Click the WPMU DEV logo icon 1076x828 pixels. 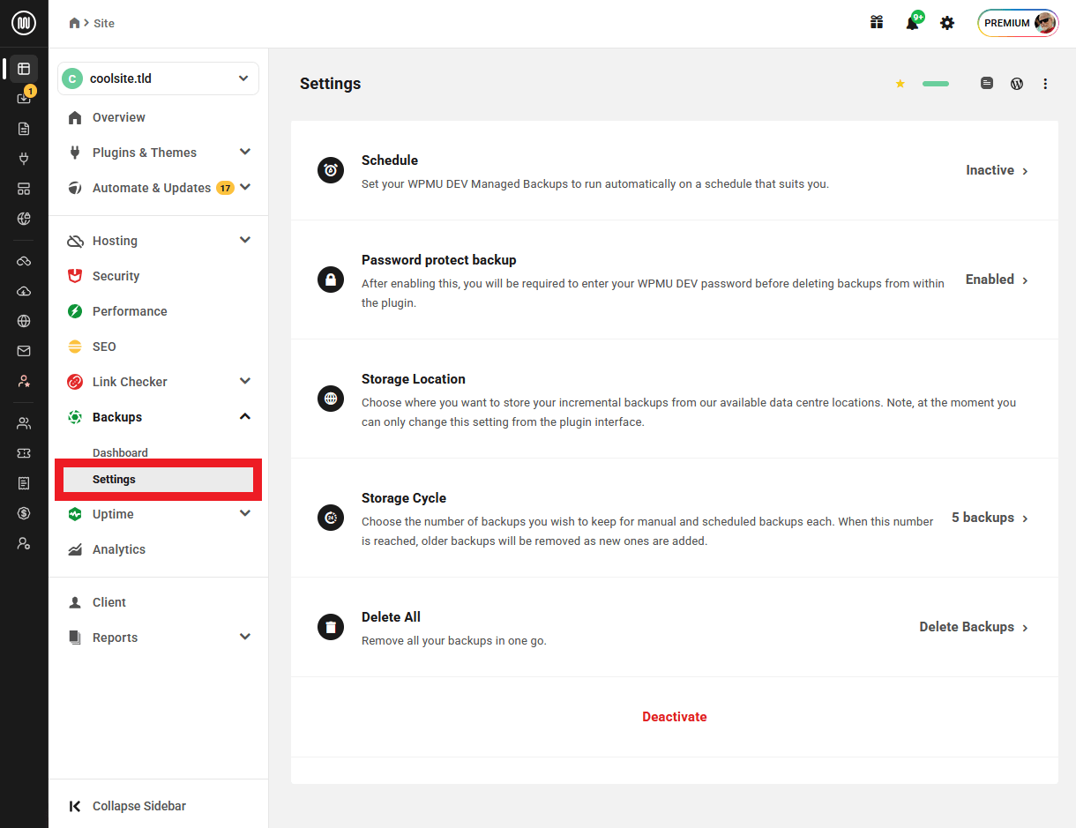[x=24, y=23]
